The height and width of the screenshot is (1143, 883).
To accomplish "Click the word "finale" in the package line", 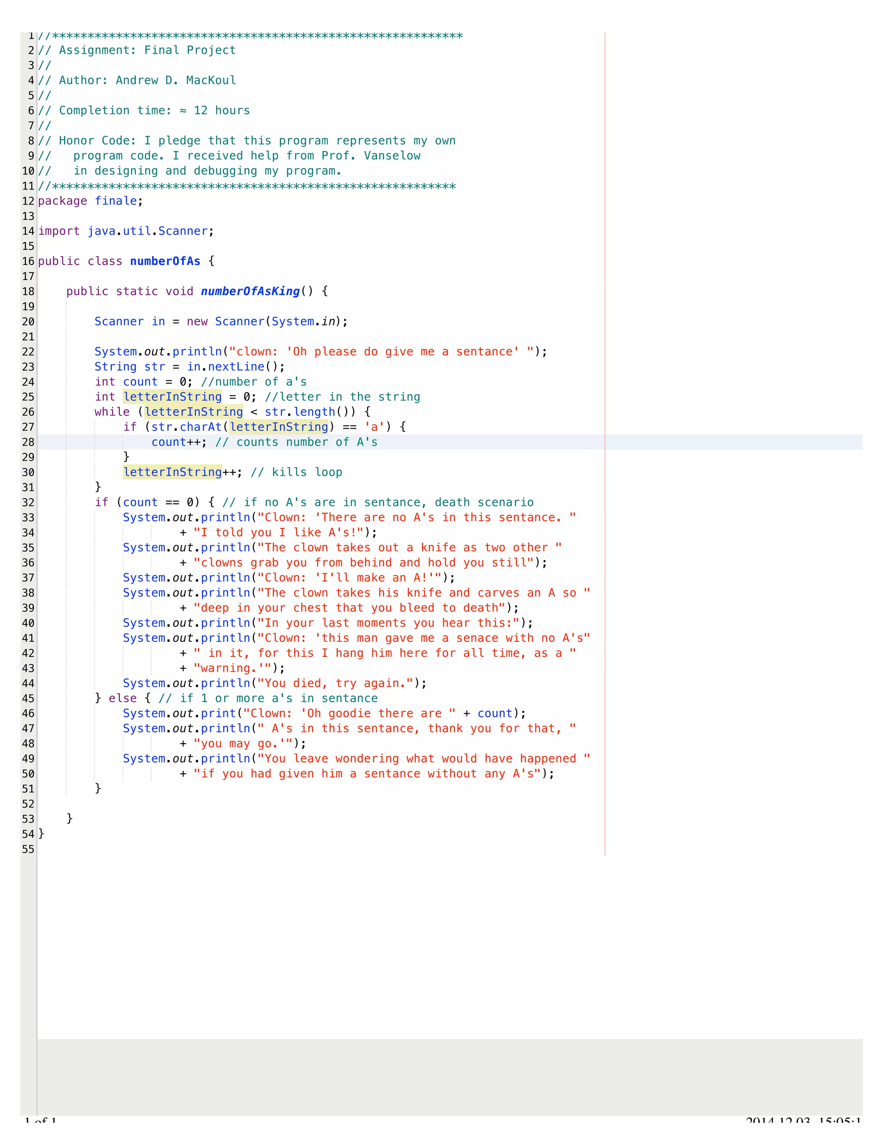I will [116, 201].
